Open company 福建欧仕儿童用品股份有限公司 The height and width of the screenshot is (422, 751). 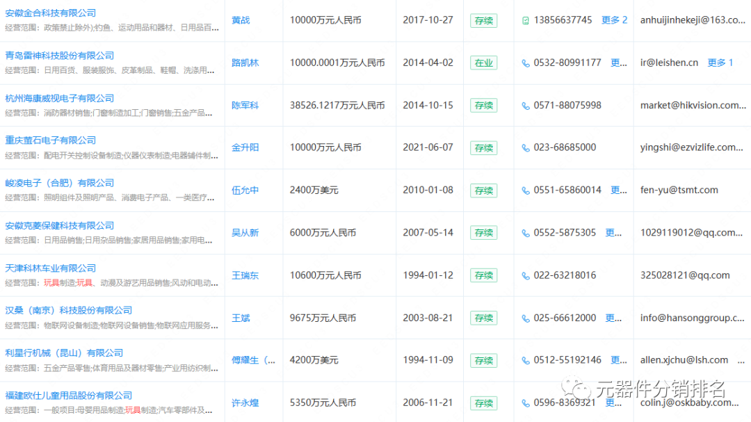click(68, 396)
